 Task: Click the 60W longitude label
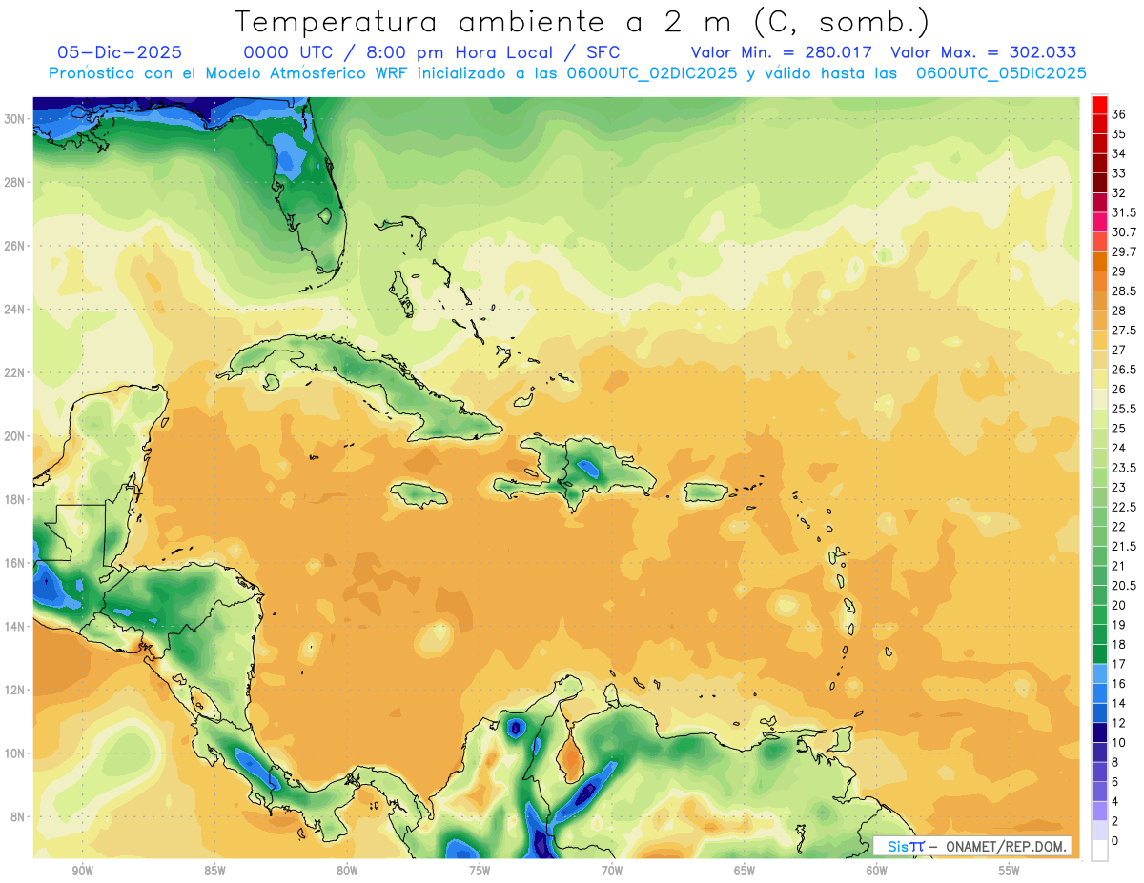click(x=876, y=871)
